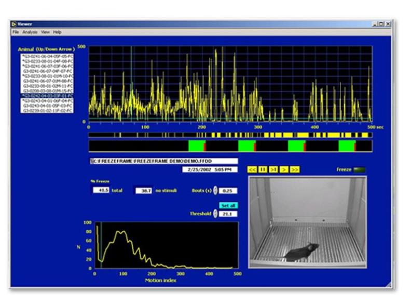The width and height of the screenshot is (411, 303).
Task: Click the step-forward frame button
Action: pyautogui.click(x=273, y=169)
